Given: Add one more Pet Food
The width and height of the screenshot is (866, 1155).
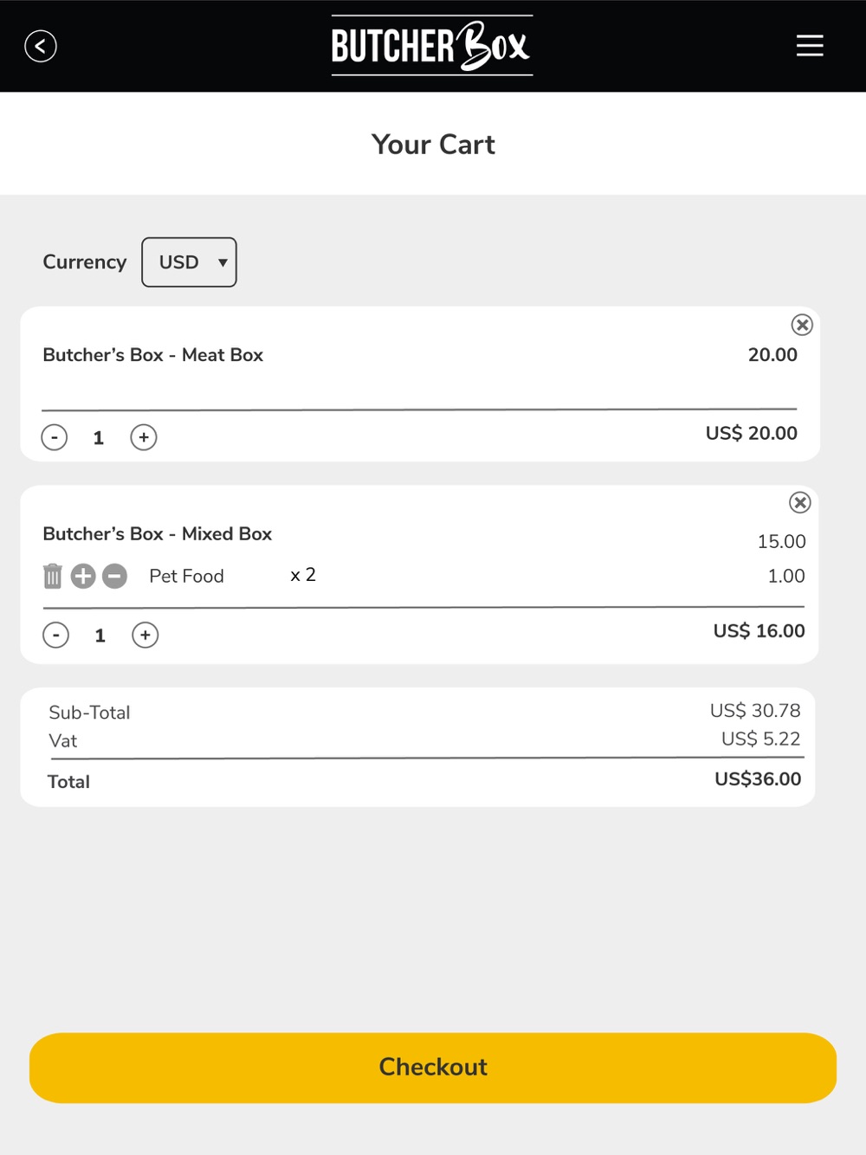Looking at the screenshot, I should [83, 576].
